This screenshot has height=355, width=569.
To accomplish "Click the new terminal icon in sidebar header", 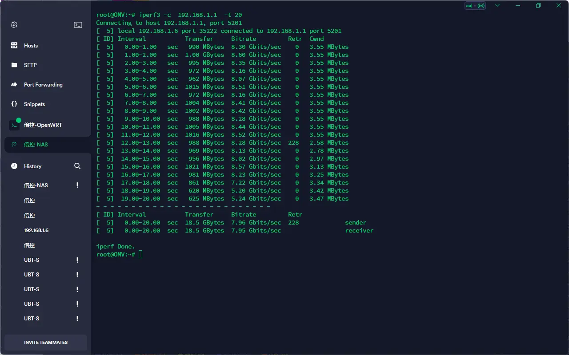I will coord(78,25).
